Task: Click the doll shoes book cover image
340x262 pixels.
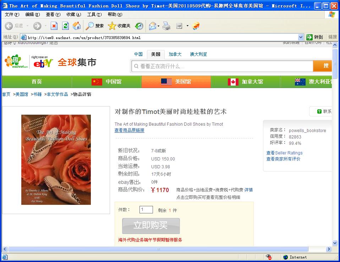Action: pos(56,160)
